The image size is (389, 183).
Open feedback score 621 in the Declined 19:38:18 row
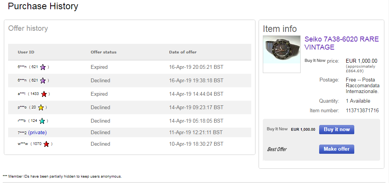[35, 81]
